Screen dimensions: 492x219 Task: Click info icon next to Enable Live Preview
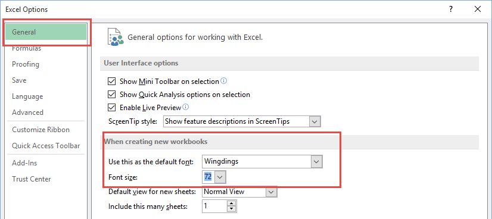coord(185,107)
